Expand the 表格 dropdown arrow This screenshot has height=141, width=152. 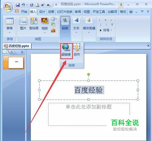[9, 33]
